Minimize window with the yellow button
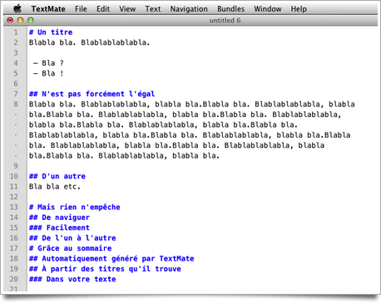 (20, 20)
